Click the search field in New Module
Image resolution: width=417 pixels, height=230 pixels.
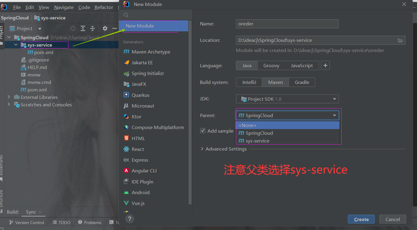click(x=156, y=15)
